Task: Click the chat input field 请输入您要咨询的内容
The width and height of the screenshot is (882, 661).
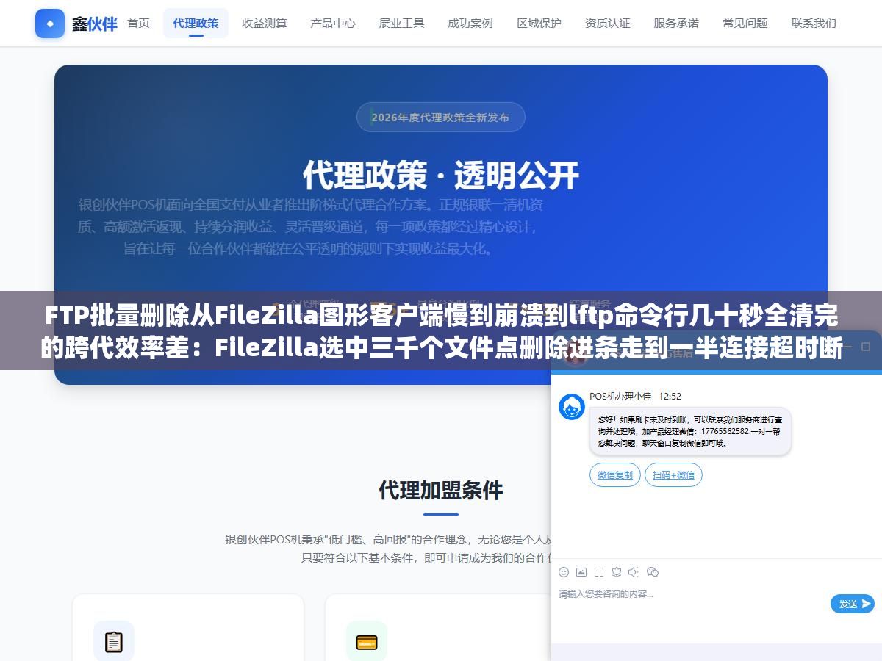Action: pyautogui.click(x=691, y=593)
